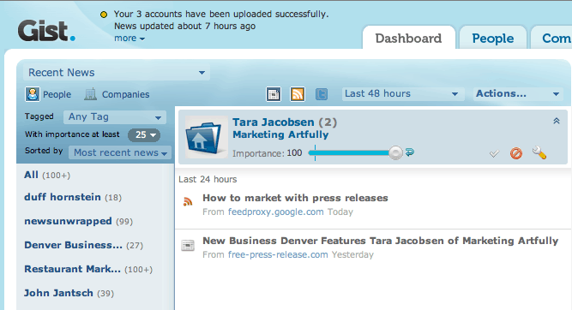Open New Business Denver Features article
This screenshot has height=310, width=572.
click(x=381, y=241)
